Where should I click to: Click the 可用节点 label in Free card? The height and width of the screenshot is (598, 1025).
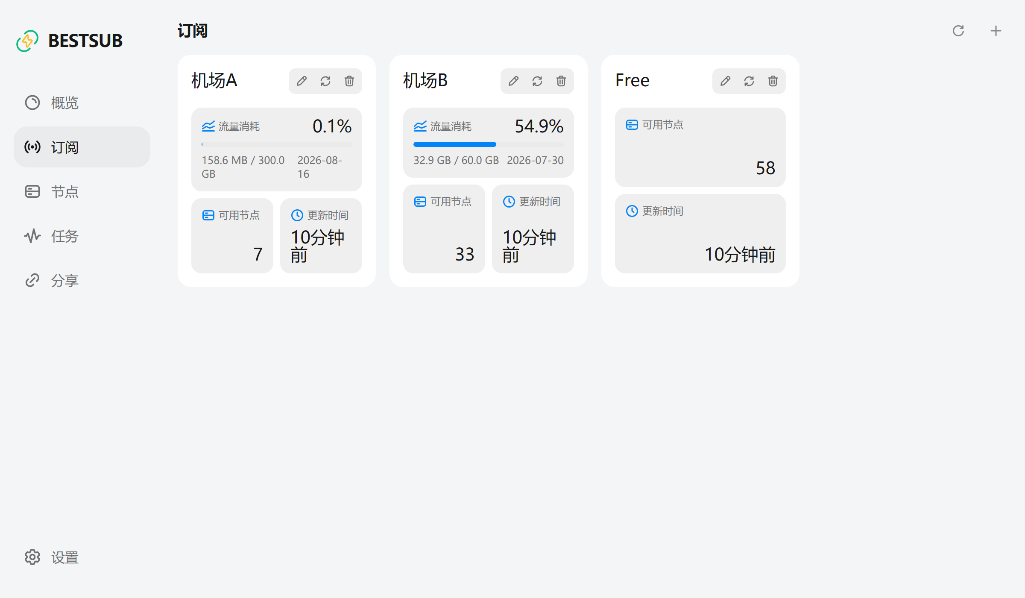(663, 125)
